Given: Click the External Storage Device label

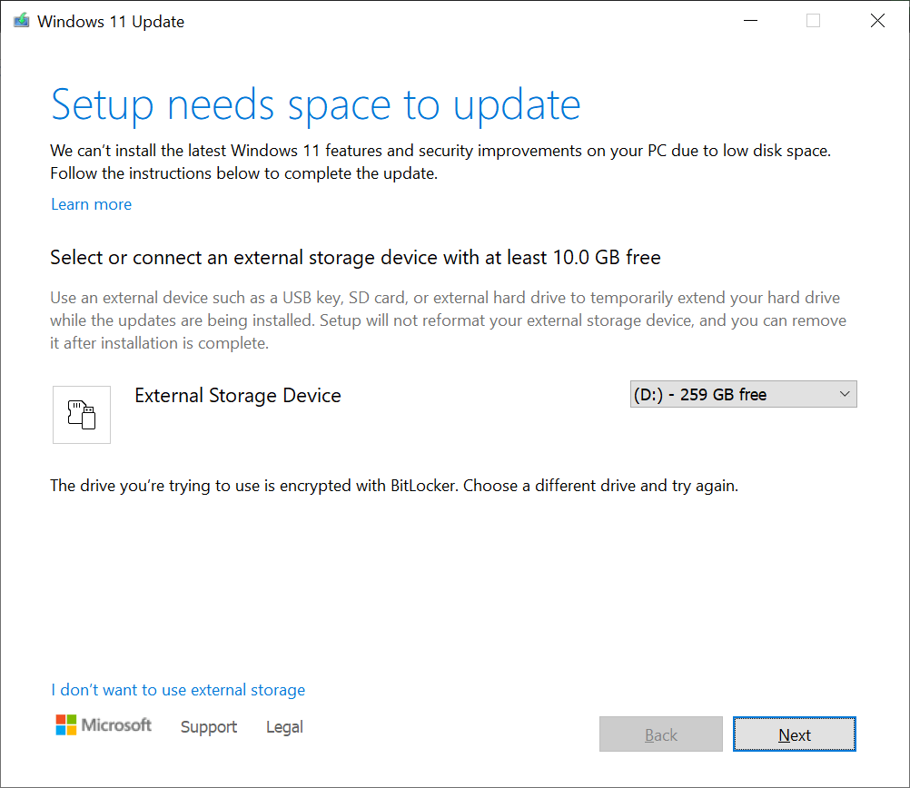Looking at the screenshot, I should point(238,396).
